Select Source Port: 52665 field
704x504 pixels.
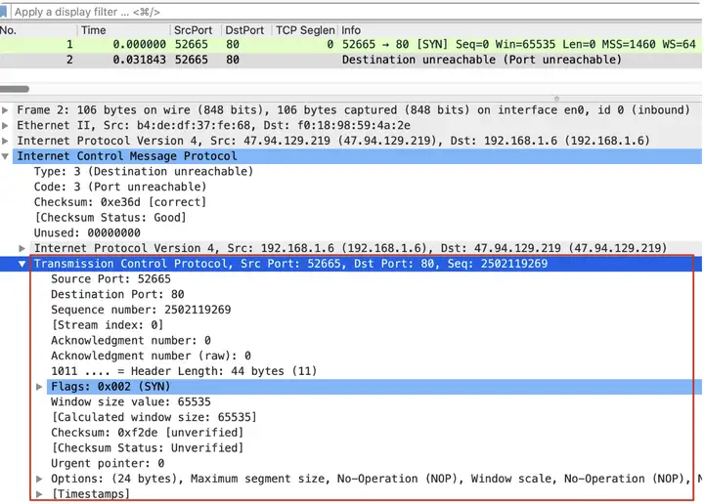[x=110, y=279]
